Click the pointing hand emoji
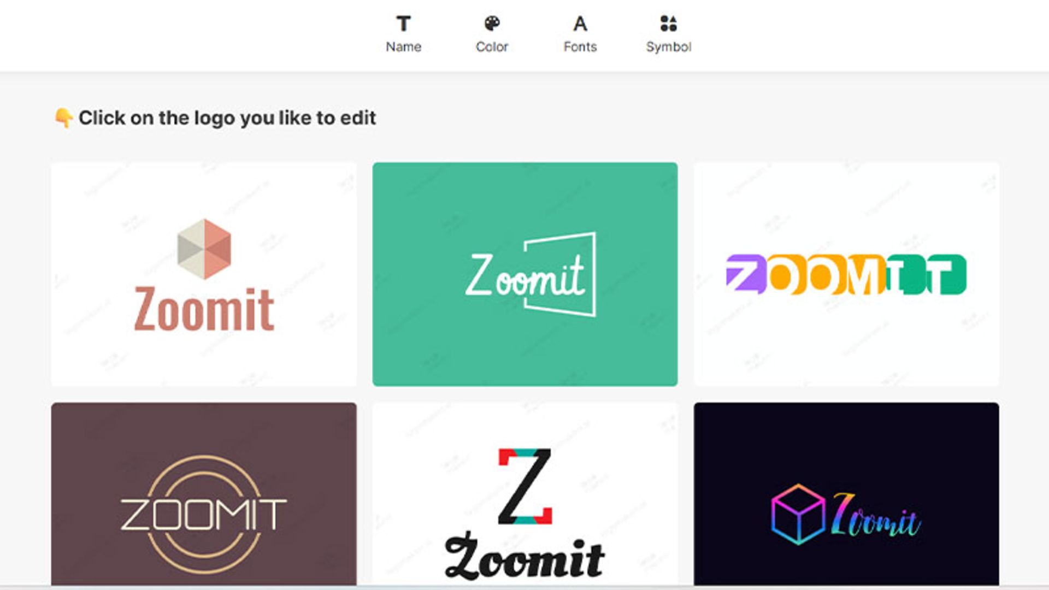Viewport: 1049px width, 590px height. coord(64,117)
